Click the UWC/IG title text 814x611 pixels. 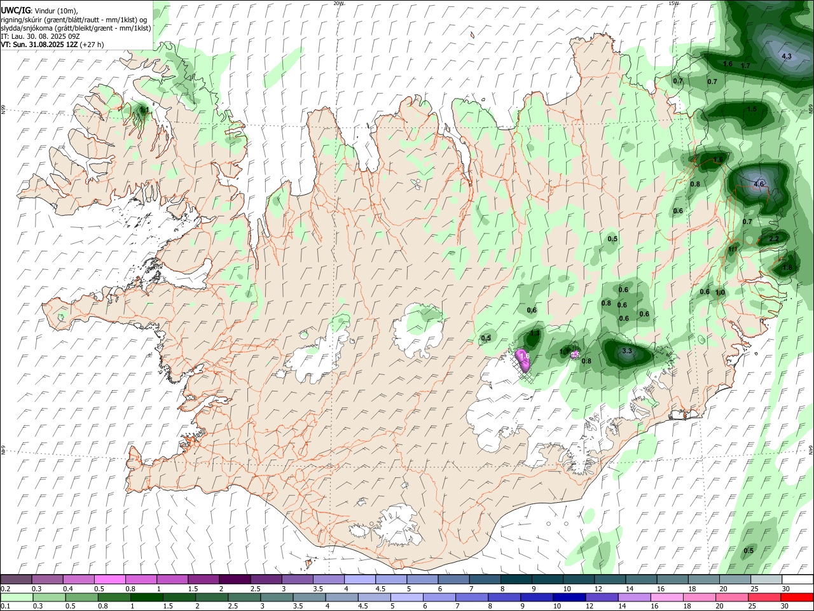click(x=15, y=10)
